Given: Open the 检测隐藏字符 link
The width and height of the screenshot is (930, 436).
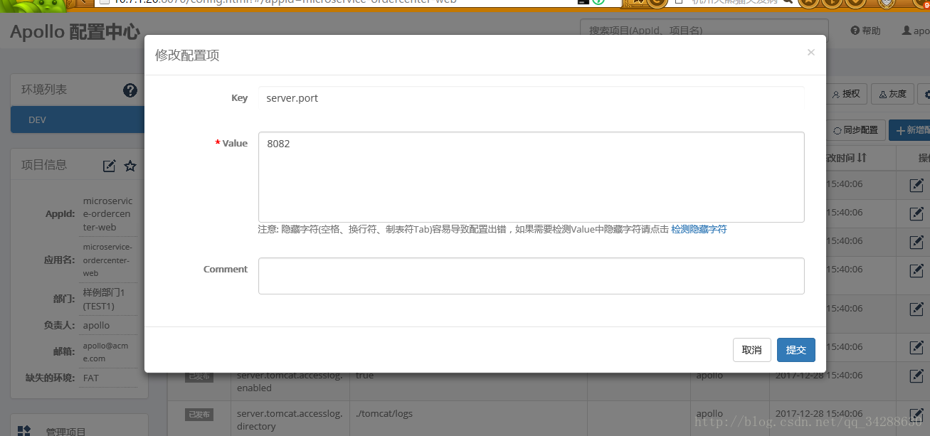Looking at the screenshot, I should pos(699,229).
